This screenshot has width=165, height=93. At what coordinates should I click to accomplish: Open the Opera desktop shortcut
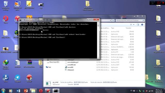[6, 20]
